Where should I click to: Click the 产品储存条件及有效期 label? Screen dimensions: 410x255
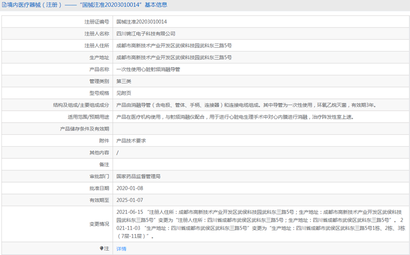[x=84, y=129]
